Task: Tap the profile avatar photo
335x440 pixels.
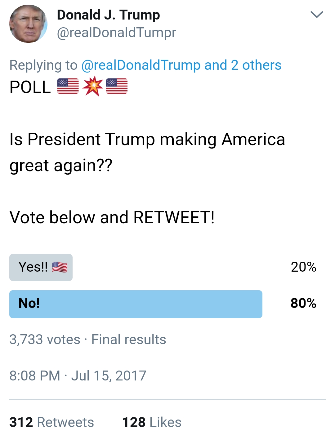Action: [x=28, y=24]
